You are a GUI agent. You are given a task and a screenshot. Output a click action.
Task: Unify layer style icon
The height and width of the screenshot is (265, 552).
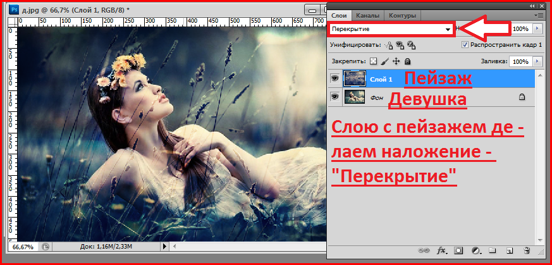[412, 45]
